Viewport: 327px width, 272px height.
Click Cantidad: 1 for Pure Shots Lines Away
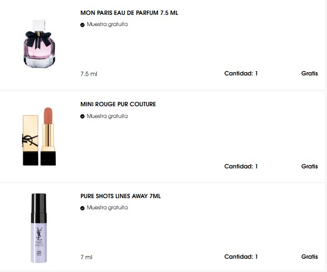tap(241, 257)
